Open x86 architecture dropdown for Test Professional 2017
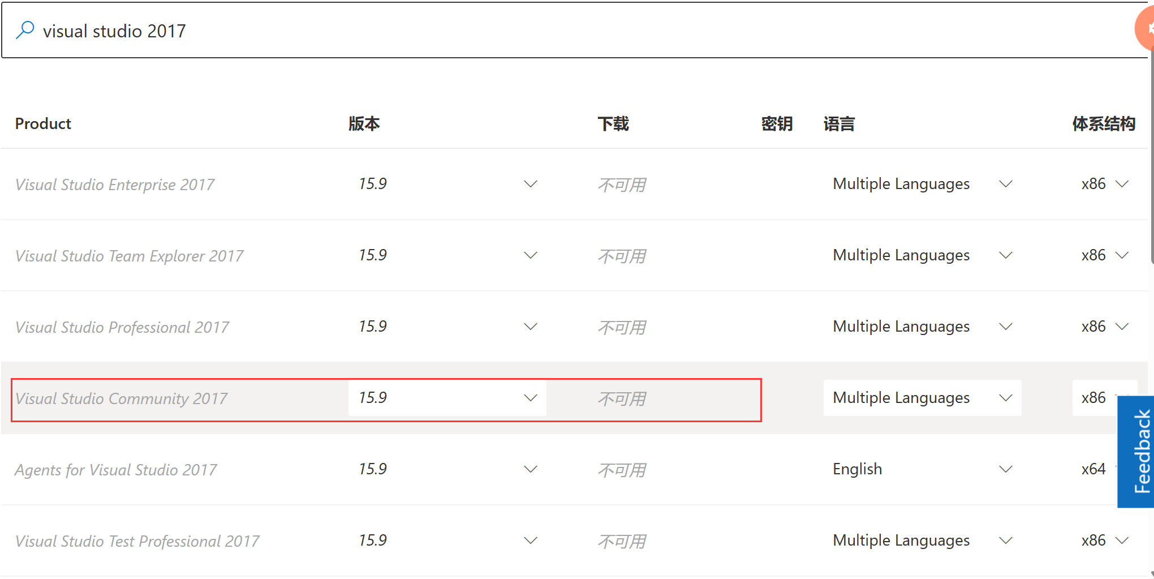Image resolution: width=1154 pixels, height=579 pixels. (1105, 541)
